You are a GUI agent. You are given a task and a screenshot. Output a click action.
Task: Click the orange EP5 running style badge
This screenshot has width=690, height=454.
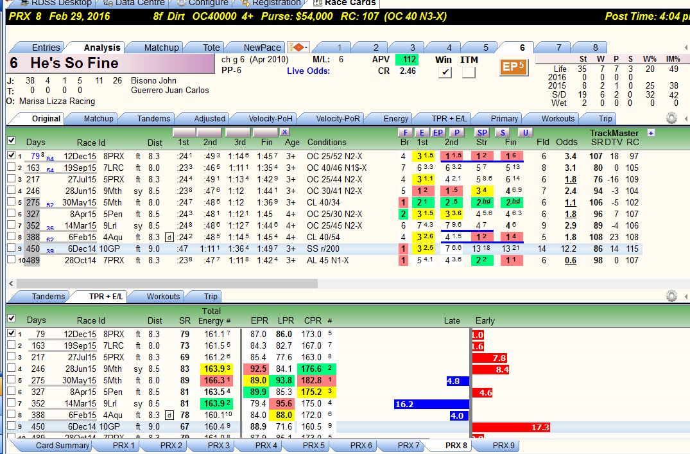tap(513, 67)
